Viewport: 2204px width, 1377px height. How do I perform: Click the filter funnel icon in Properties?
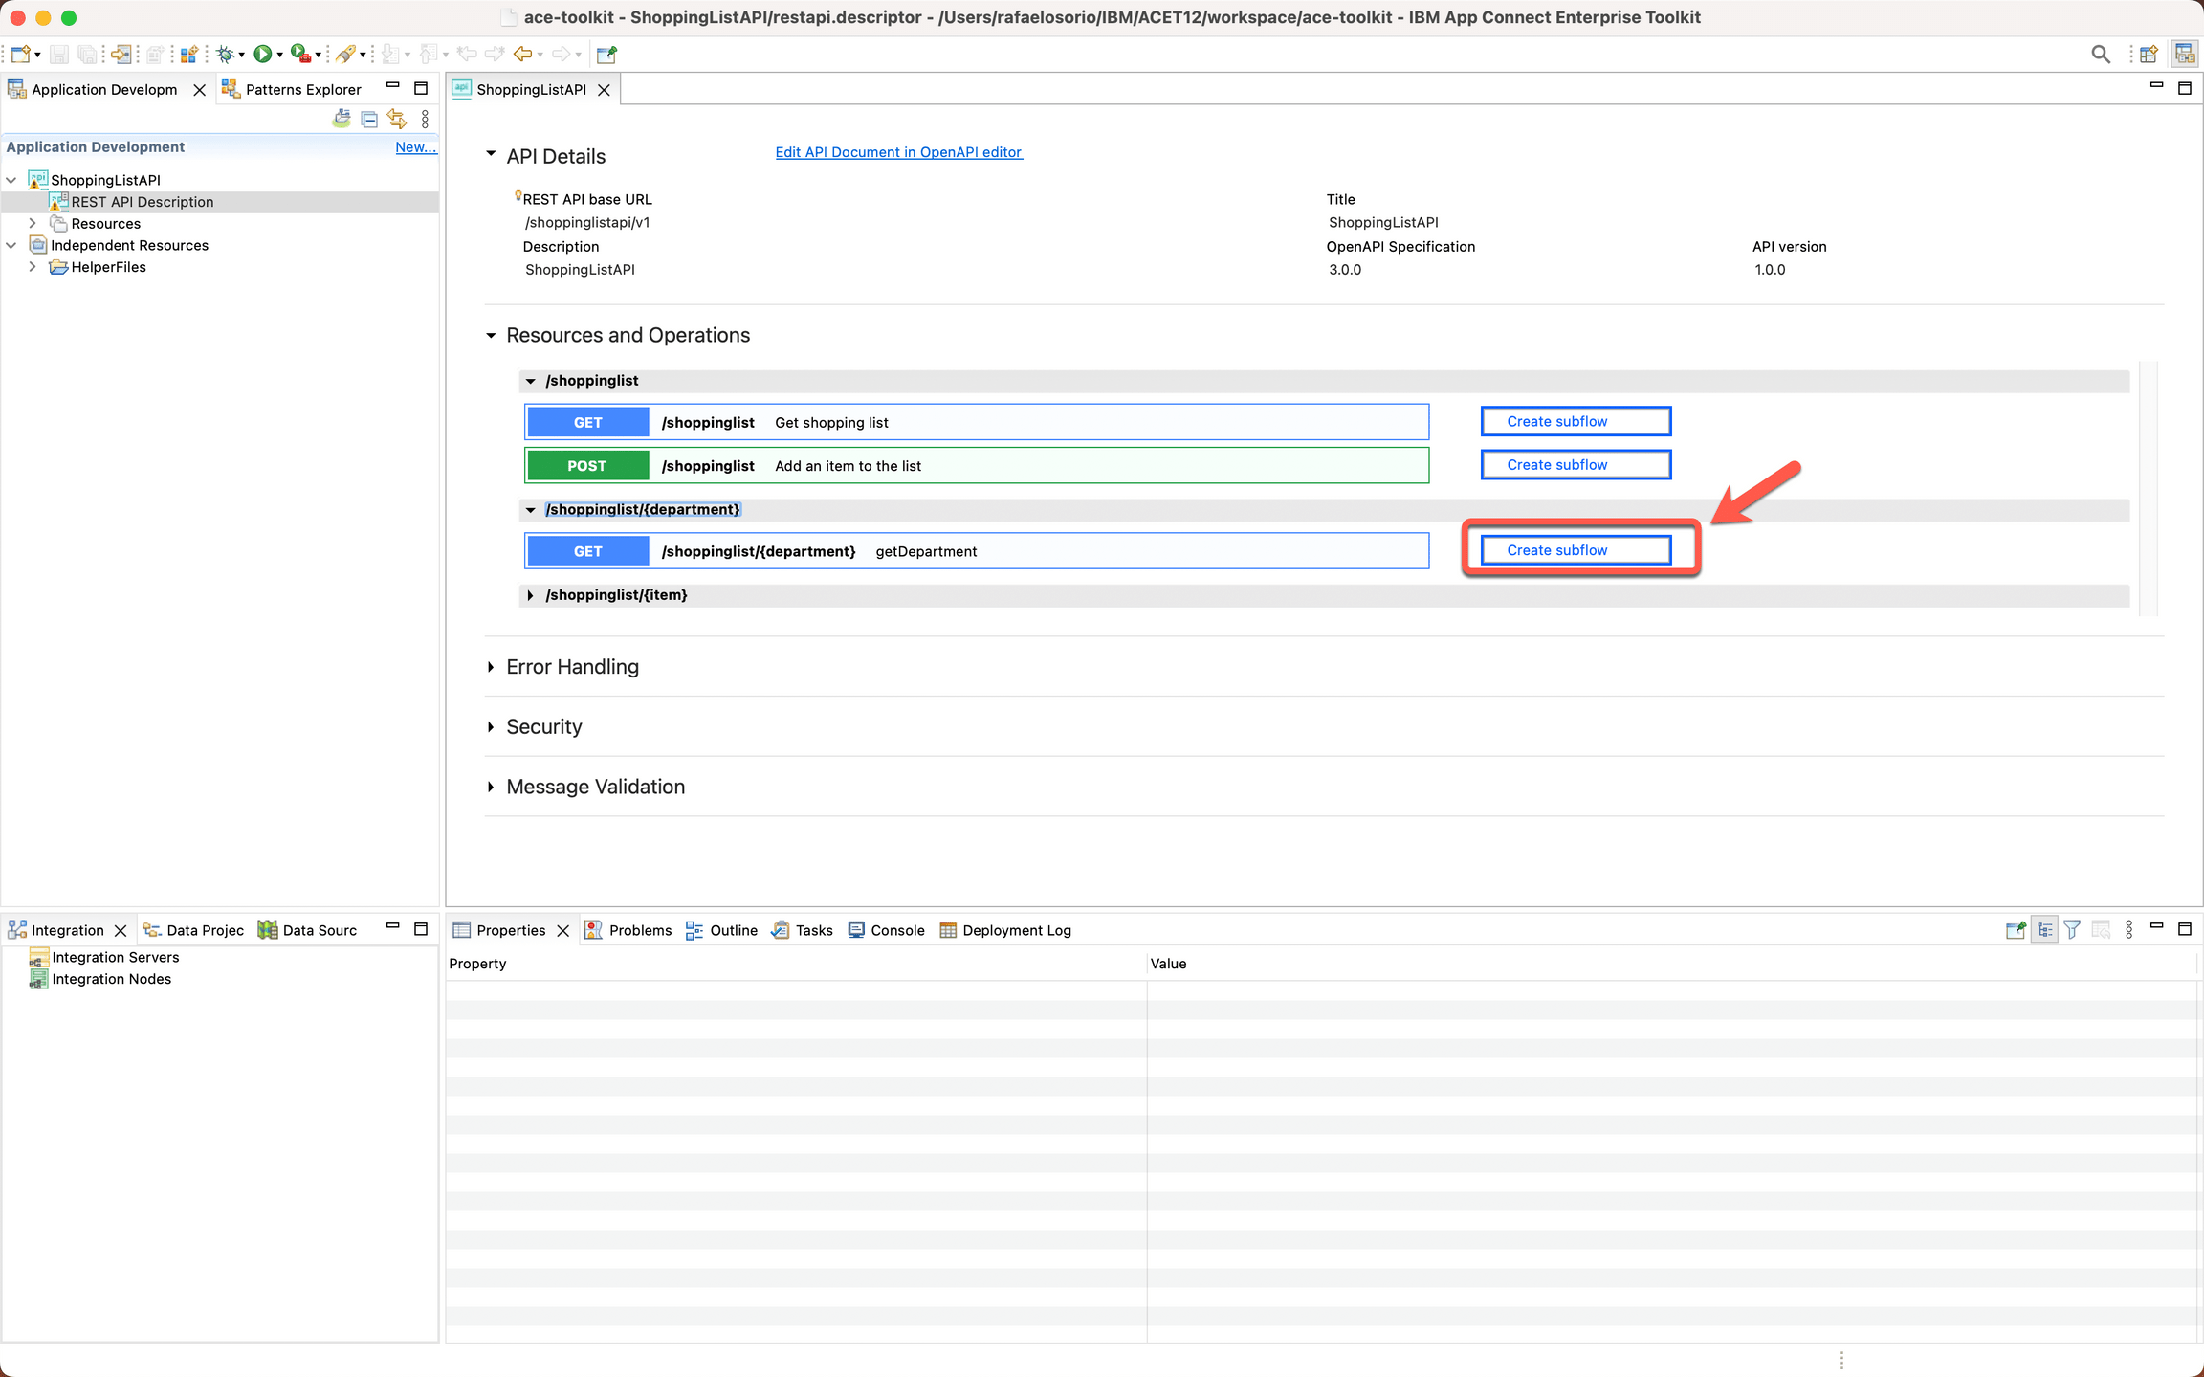coord(2072,930)
